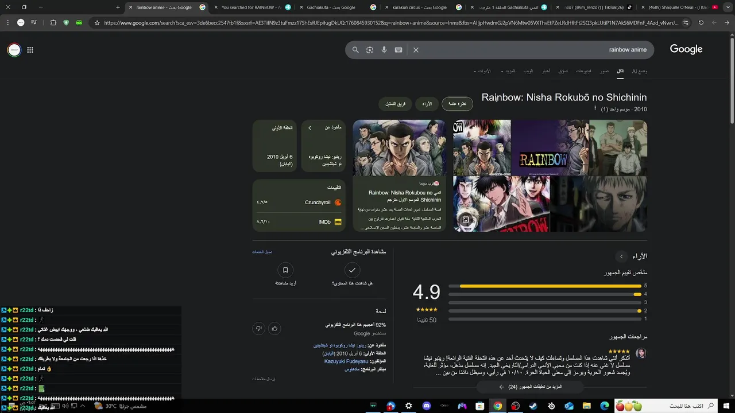Reload the page from browser toolbar
Image resolution: width=735 pixels, height=413 pixels.
(x=701, y=23)
